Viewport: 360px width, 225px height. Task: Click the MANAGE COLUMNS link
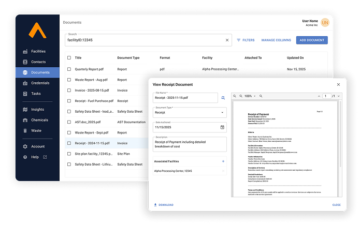(x=276, y=40)
